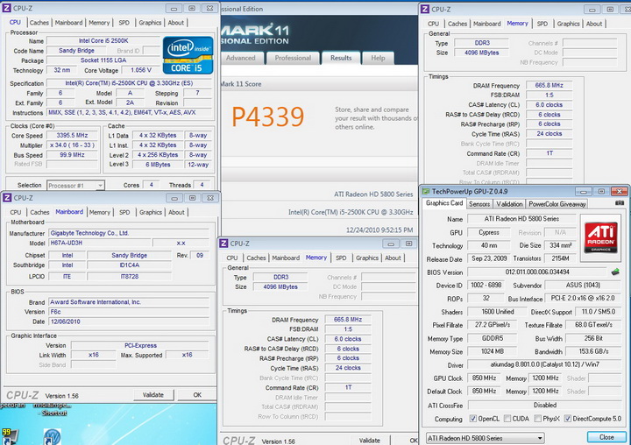Viewport: 631px width, 445px height.
Task: Open the SPD tab in the CPU-Z processor window
Action: tap(124, 23)
